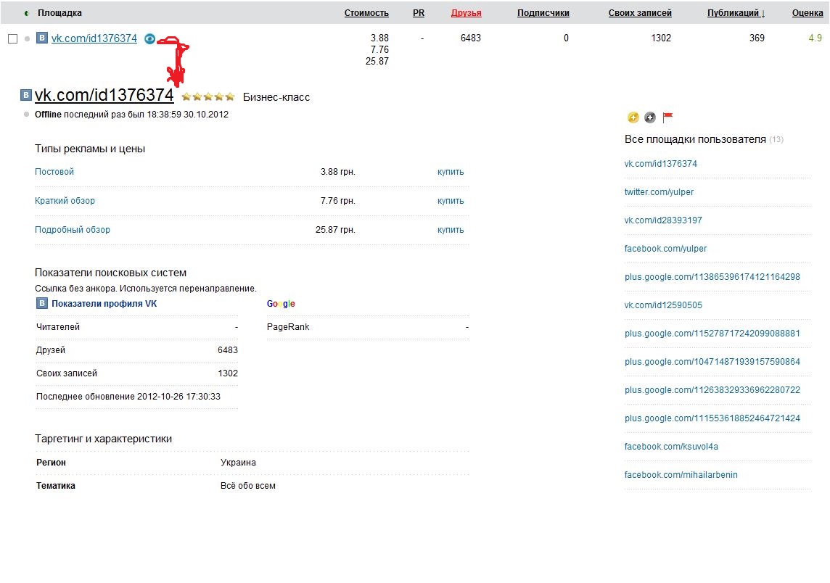The image size is (830, 583).
Task: Open sidebar link twitter.com/yulper
Action: 659,192
